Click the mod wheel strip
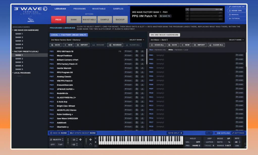 click(86, 142)
